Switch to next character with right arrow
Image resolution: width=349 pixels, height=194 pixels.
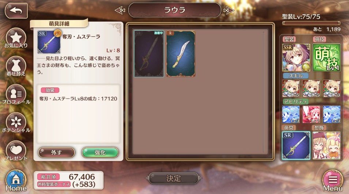coord(229,10)
